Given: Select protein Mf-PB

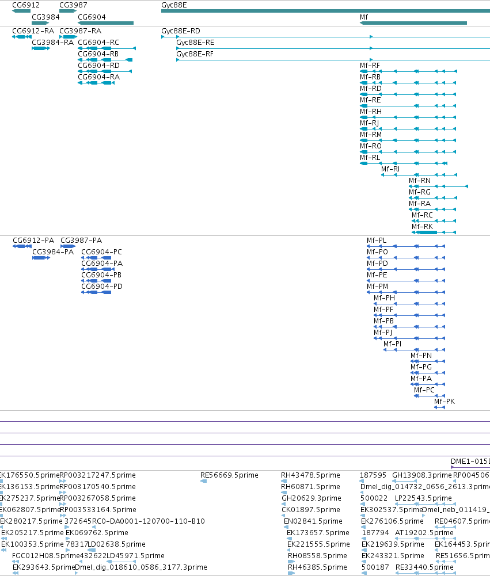Looking at the screenshot, I should click(383, 321).
